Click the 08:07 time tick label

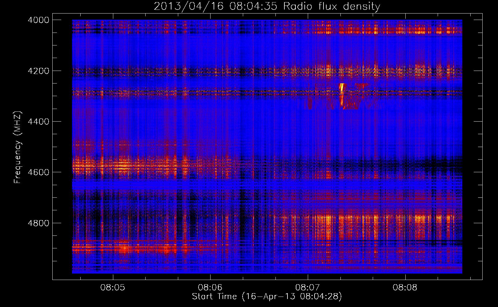307,288
